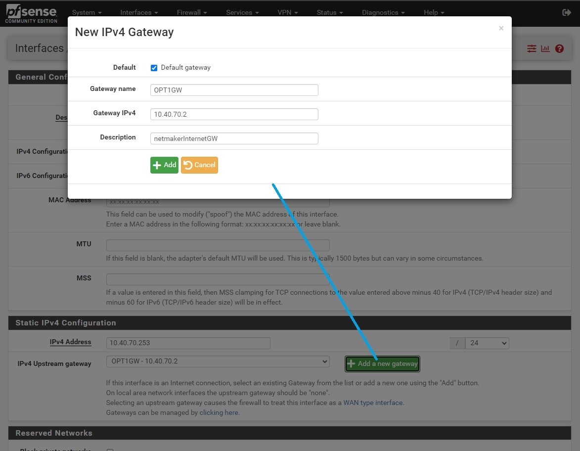Open the 'clicking here' gateways link
This screenshot has width=580, height=451.
coord(219,412)
